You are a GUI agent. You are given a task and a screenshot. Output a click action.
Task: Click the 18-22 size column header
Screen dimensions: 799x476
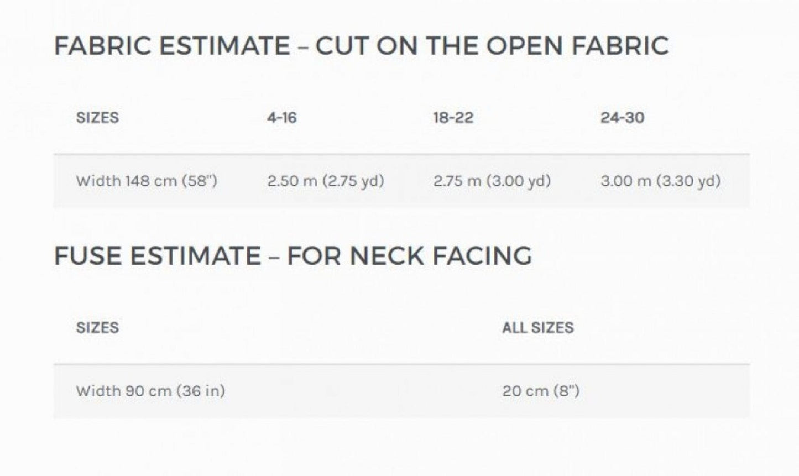[x=453, y=118]
